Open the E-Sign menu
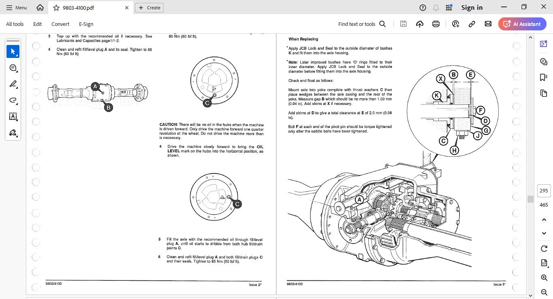 pyautogui.click(x=86, y=24)
